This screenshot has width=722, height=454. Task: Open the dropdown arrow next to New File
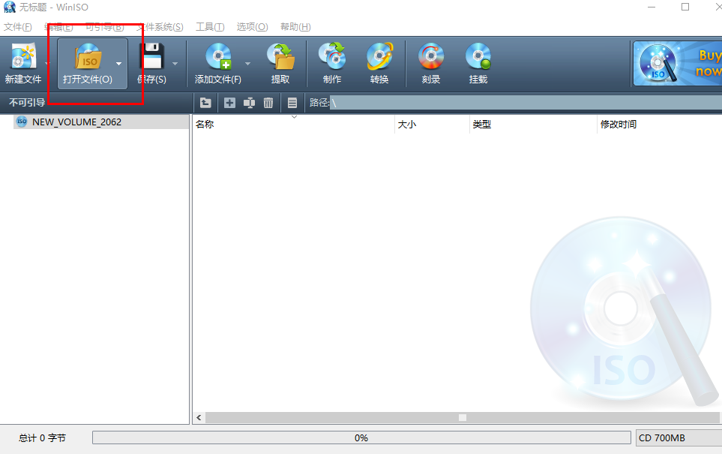46,64
